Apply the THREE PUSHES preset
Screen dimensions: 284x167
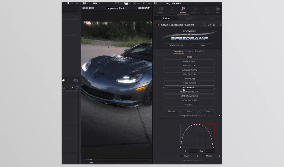click(189, 83)
